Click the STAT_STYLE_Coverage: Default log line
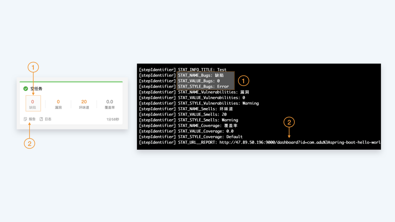Image resolution: width=395 pixels, height=222 pixels. pyautogui.click(x=191, y=137)
